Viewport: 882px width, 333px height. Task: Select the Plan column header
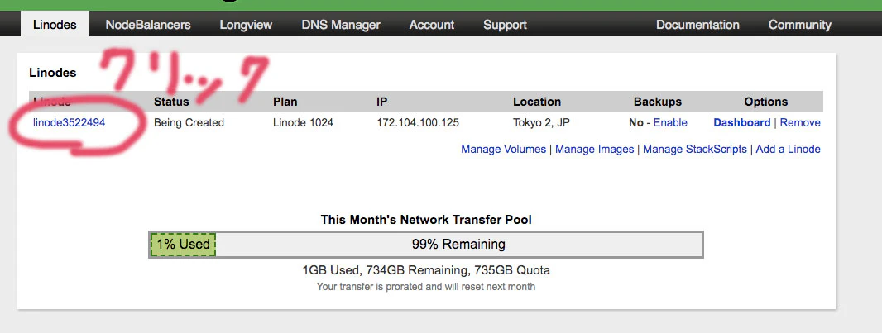pos(285,102)
